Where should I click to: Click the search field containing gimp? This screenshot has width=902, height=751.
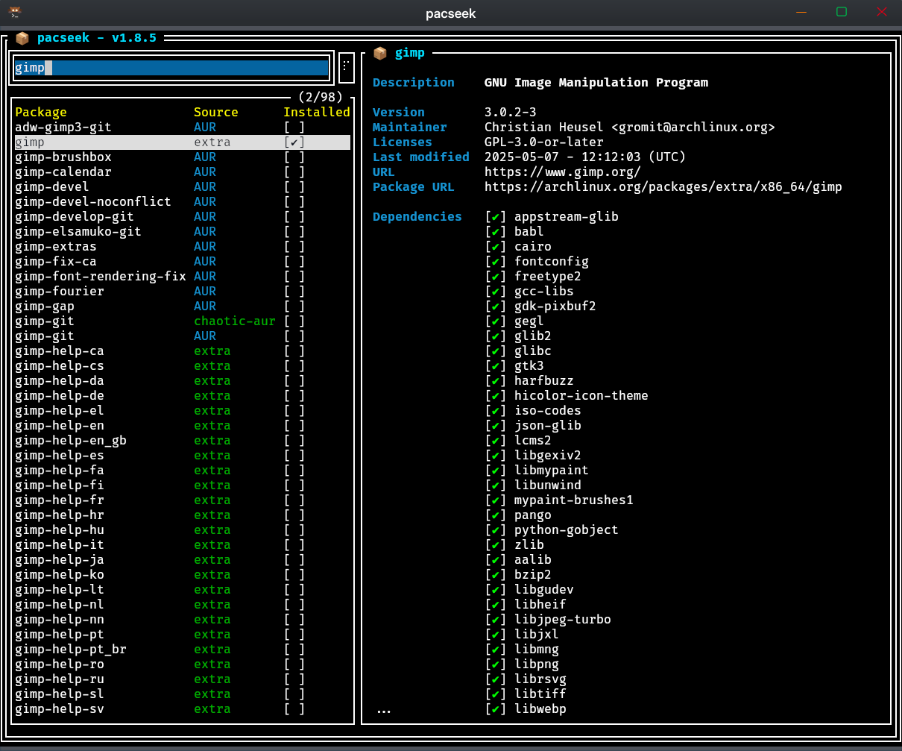click(x=171, y=68)
